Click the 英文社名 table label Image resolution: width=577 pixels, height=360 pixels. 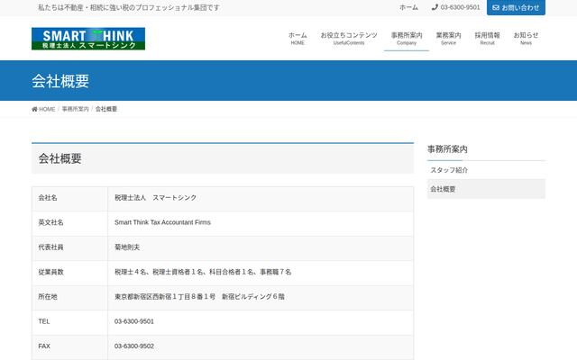click(50, 222)
